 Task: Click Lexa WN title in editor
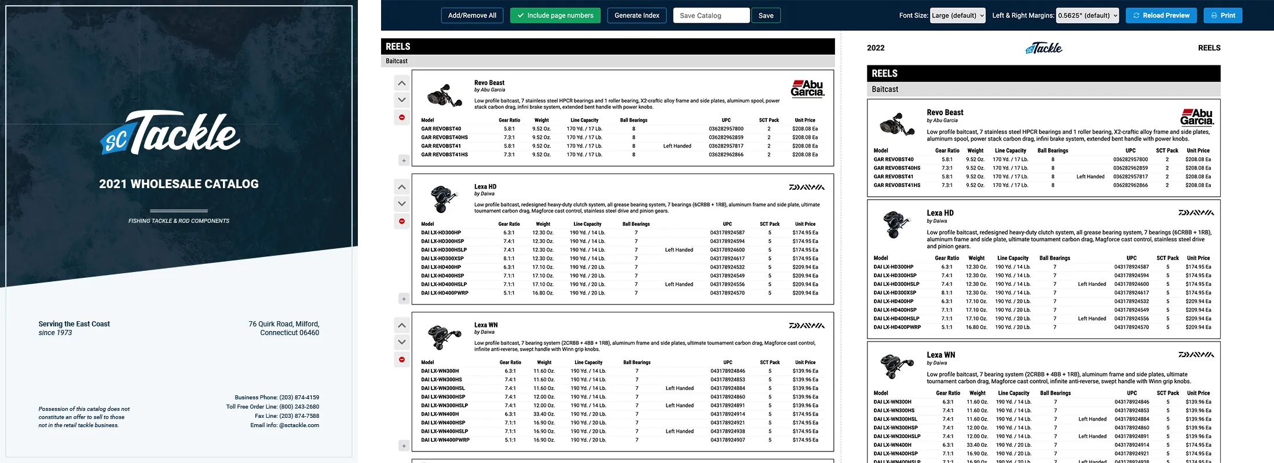point(486,325)
